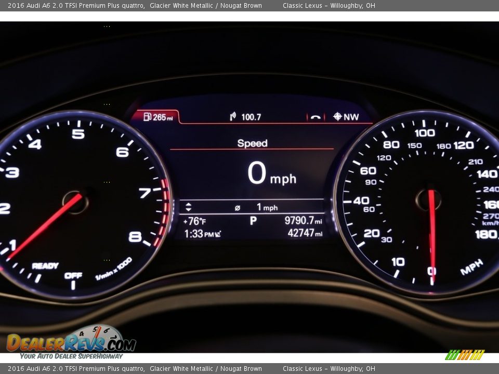Open the 265 mi fuel range tab

[156, 117]
